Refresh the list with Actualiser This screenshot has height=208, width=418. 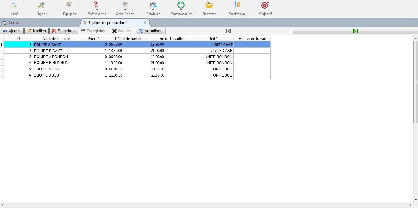click(x=150, y=31)
